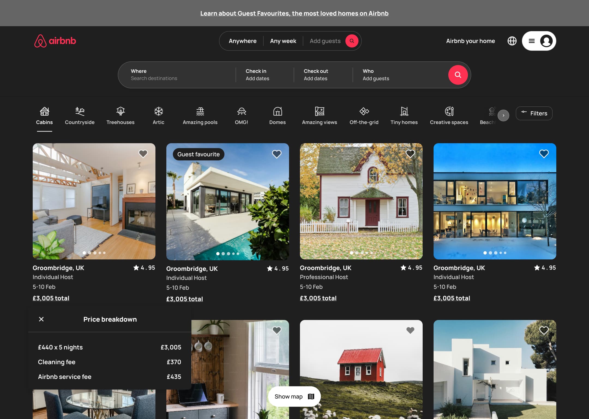This screenshot has width=589, height=419.
Task: Click the photo dots on the pool villa
Action: [x=228, y=254]
